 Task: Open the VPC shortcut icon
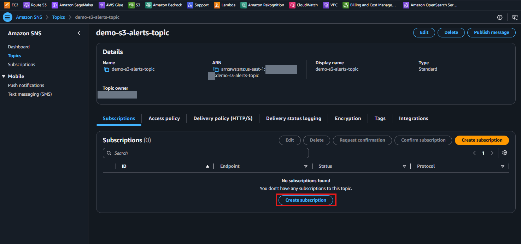click(326, 5)
